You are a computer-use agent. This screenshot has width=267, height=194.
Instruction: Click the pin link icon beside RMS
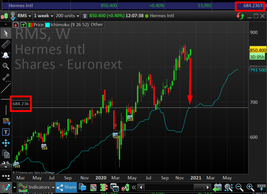tap(13, 16)
